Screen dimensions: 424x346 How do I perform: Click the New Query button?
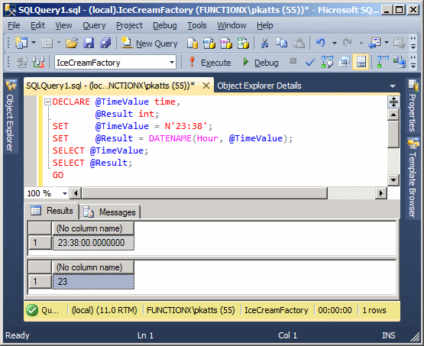[x=149, y=44]
